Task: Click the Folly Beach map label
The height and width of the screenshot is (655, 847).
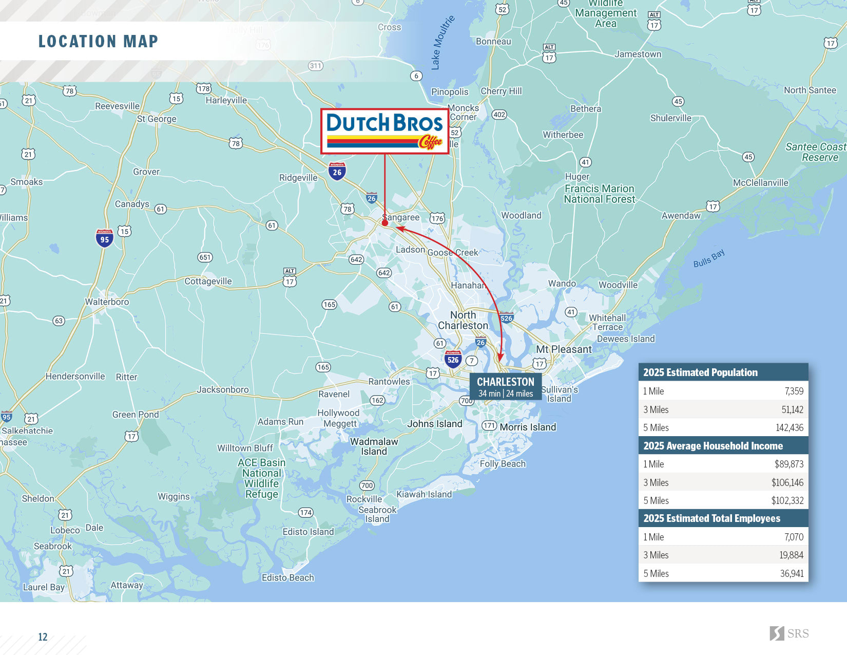Action: click(x=503, y=464)
